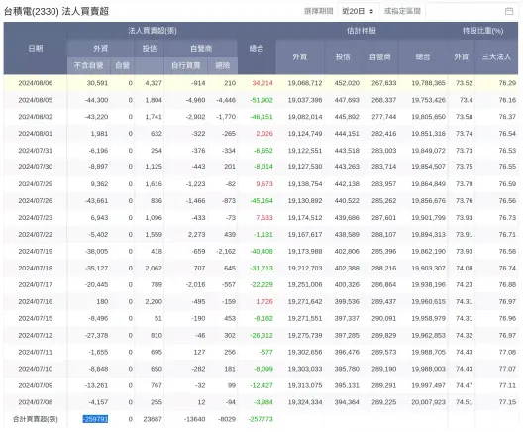523x432 pixels.
Task: Click the green total -257773 sum
Action: [261, 419]
